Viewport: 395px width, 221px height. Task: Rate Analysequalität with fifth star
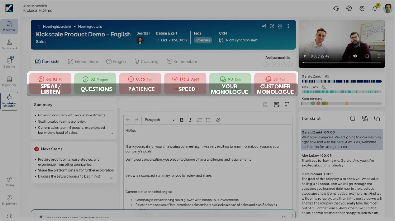[x=290, y=64]
